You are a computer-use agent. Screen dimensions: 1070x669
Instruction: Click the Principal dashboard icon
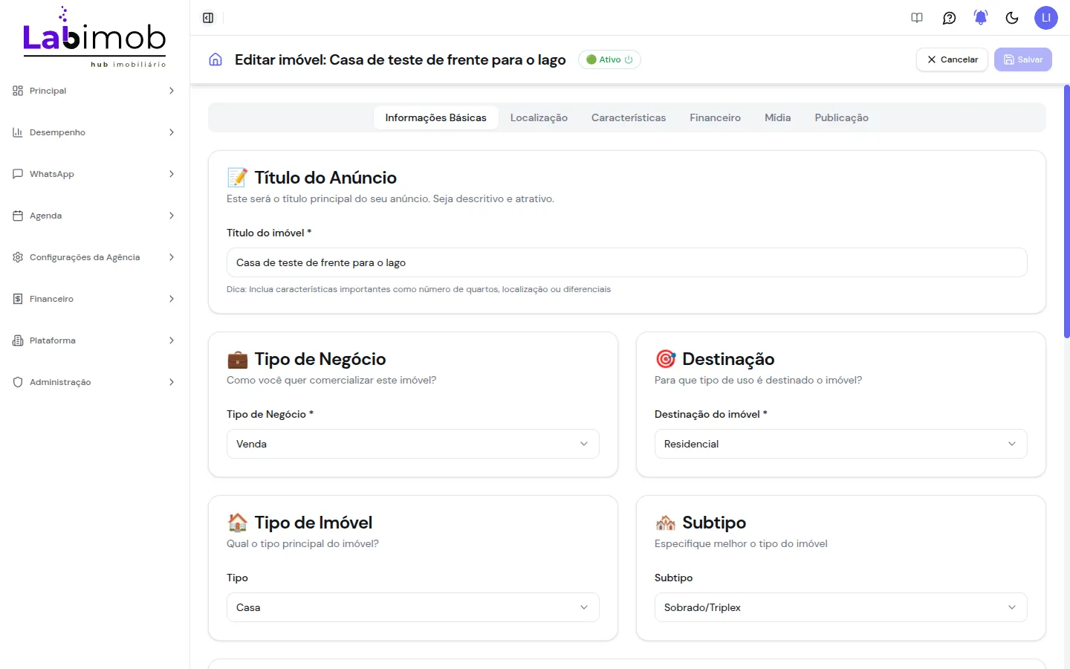pyautogui.click(x=18, y=91)
